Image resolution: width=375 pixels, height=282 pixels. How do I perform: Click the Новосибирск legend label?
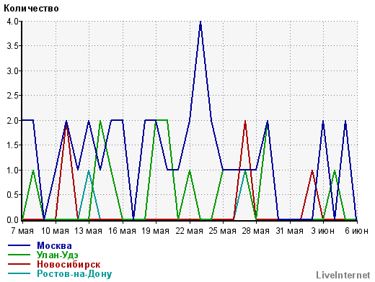click(69, 264)
